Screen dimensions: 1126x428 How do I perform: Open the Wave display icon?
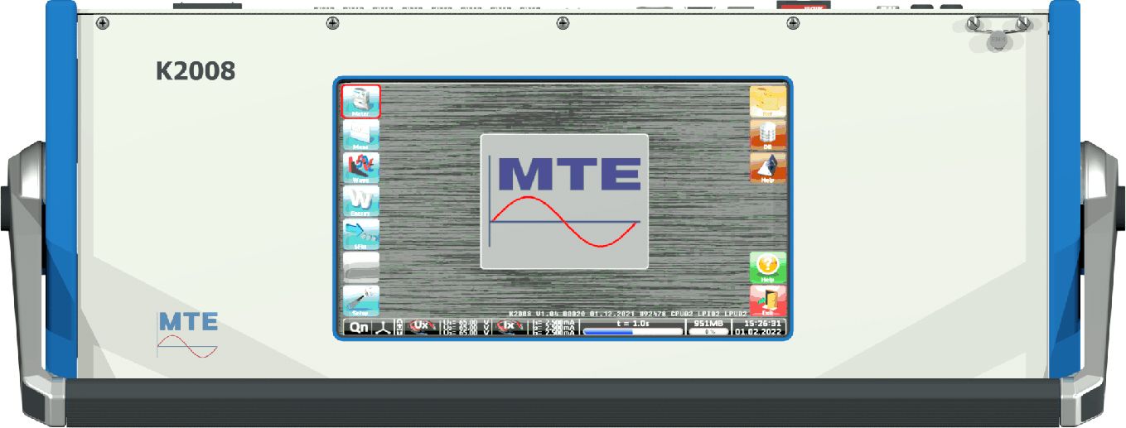[x=361, y=168]
